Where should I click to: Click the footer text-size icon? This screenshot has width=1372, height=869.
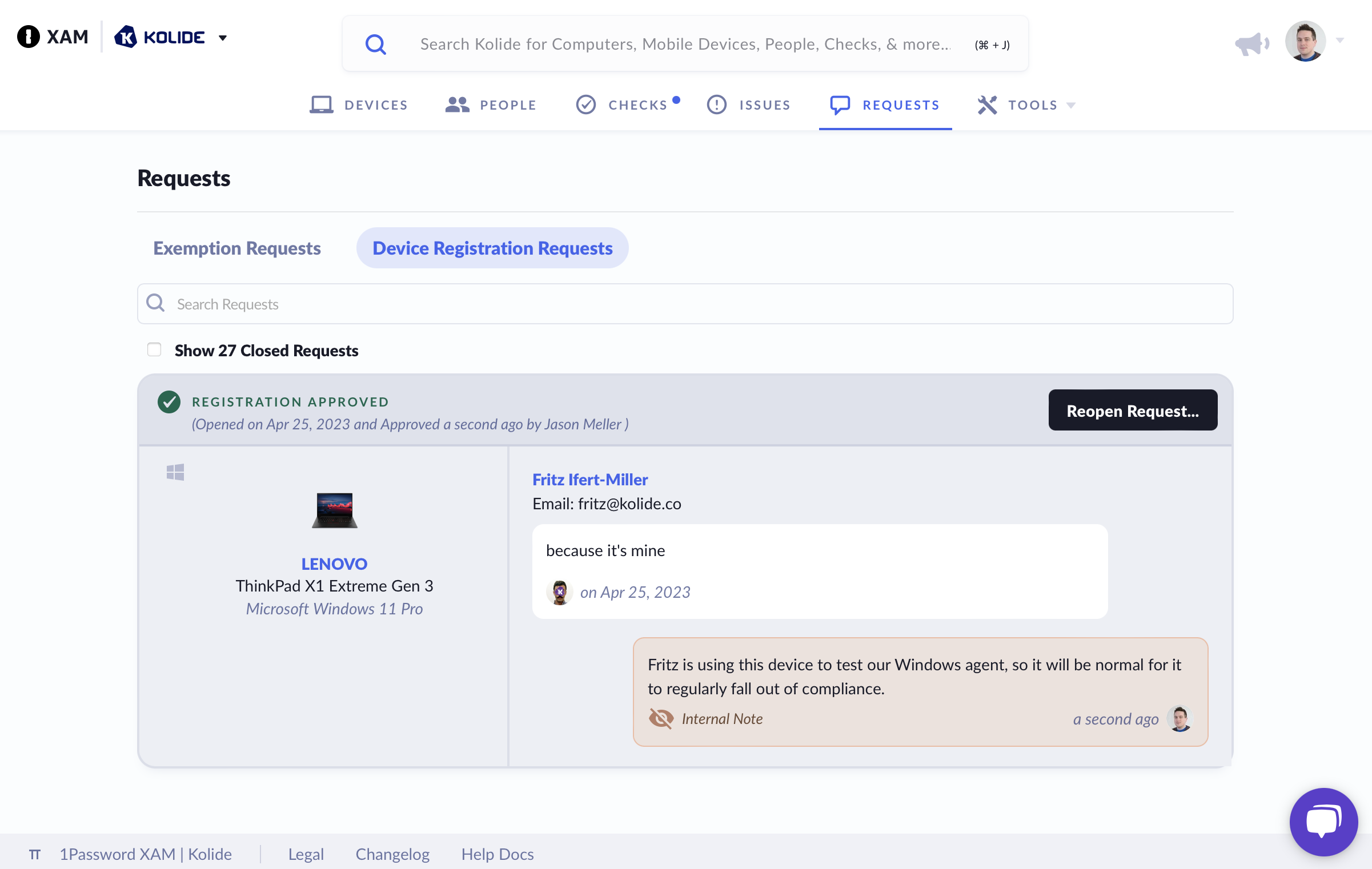point(35,854)
